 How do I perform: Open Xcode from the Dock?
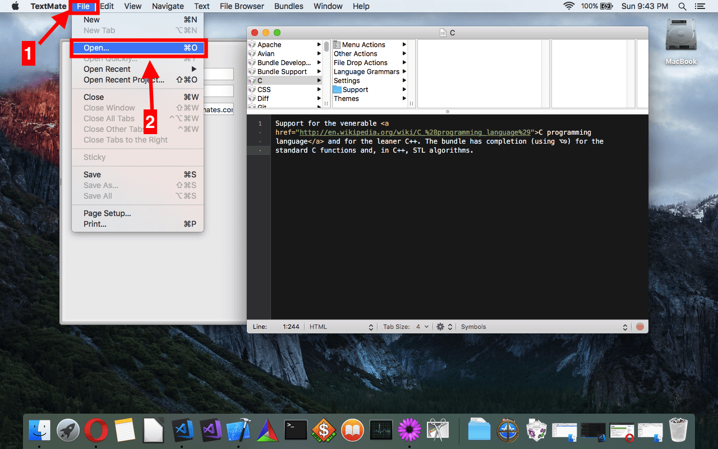[x=238, y=430]
